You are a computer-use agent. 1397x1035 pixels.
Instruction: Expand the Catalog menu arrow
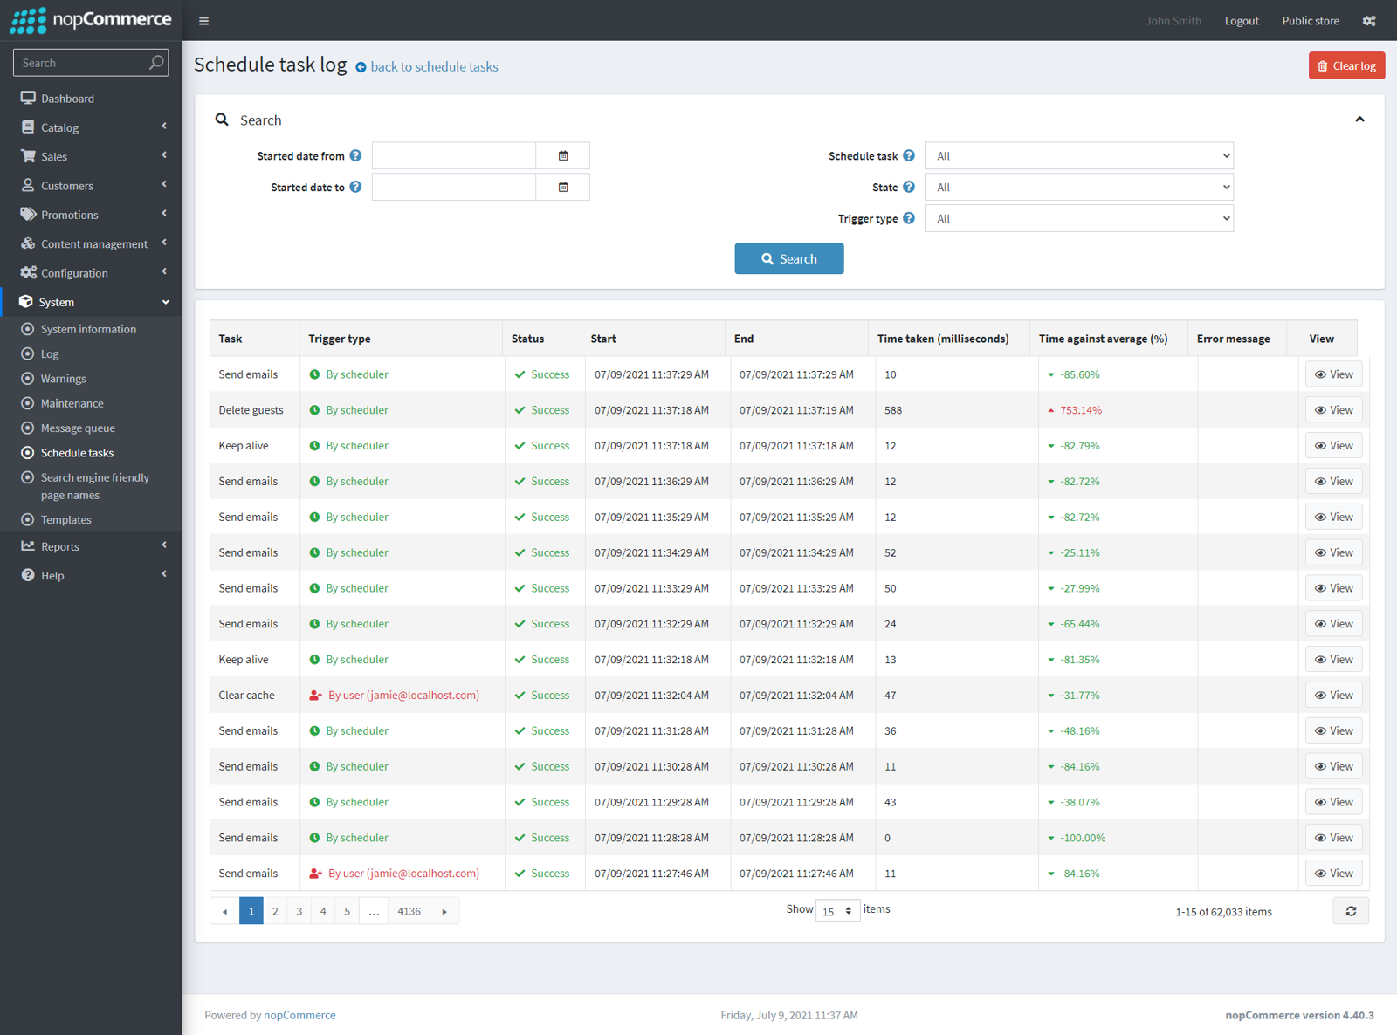coord(164,127)
